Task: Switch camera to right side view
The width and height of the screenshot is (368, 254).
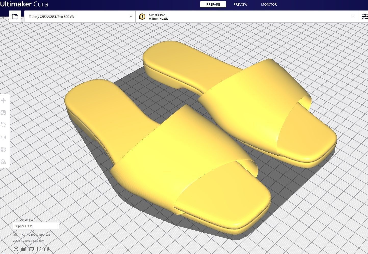Action: coord(47,249)
